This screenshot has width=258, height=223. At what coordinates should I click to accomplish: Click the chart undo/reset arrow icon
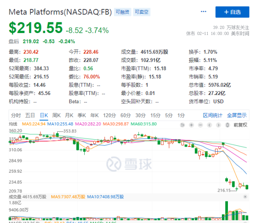pos(182,125)
